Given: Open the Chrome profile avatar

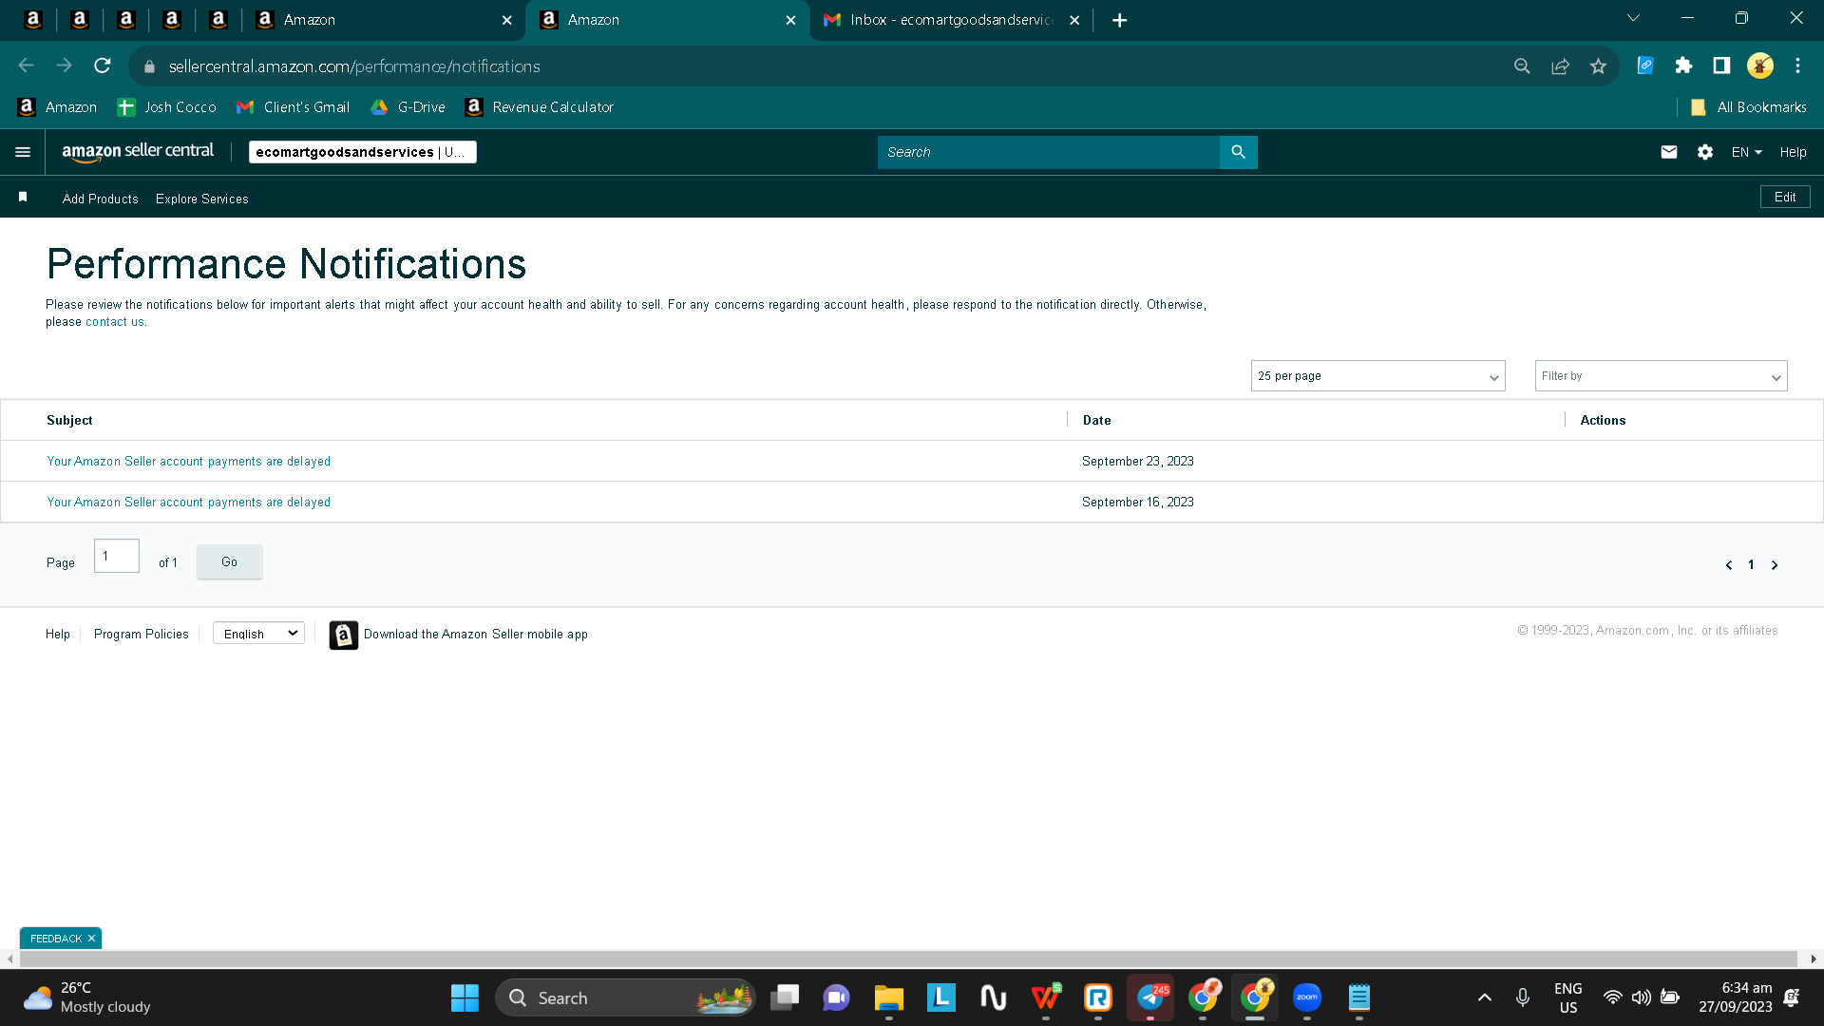Looking at the screenshot, I should point(1760,66).
